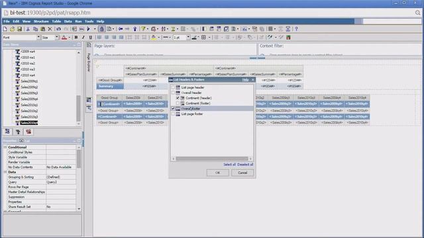
Task: Click the Undo icon
Action: coord(58,29)
